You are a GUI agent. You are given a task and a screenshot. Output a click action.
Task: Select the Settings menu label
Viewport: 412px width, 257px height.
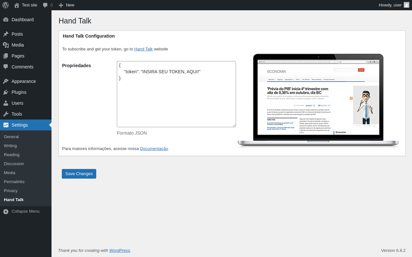click(20, 125)
